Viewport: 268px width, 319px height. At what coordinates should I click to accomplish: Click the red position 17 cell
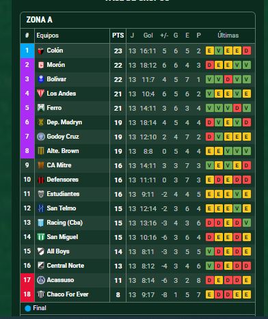(27, 280)
